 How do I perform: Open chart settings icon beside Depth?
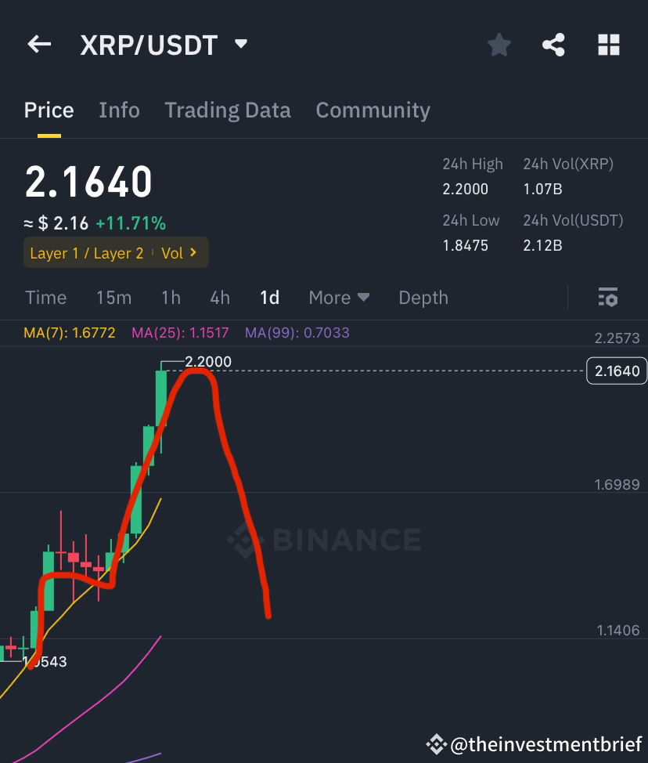point(608,297)
